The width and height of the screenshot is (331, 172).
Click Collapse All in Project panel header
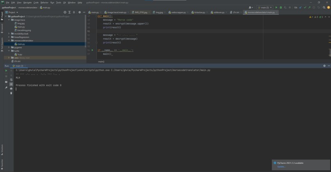point(74,12)
